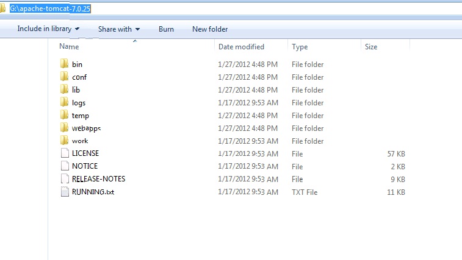The width and height of the screenshot is (462, 260).
Task: Select the logs folder name
Action: coord(79,103)
